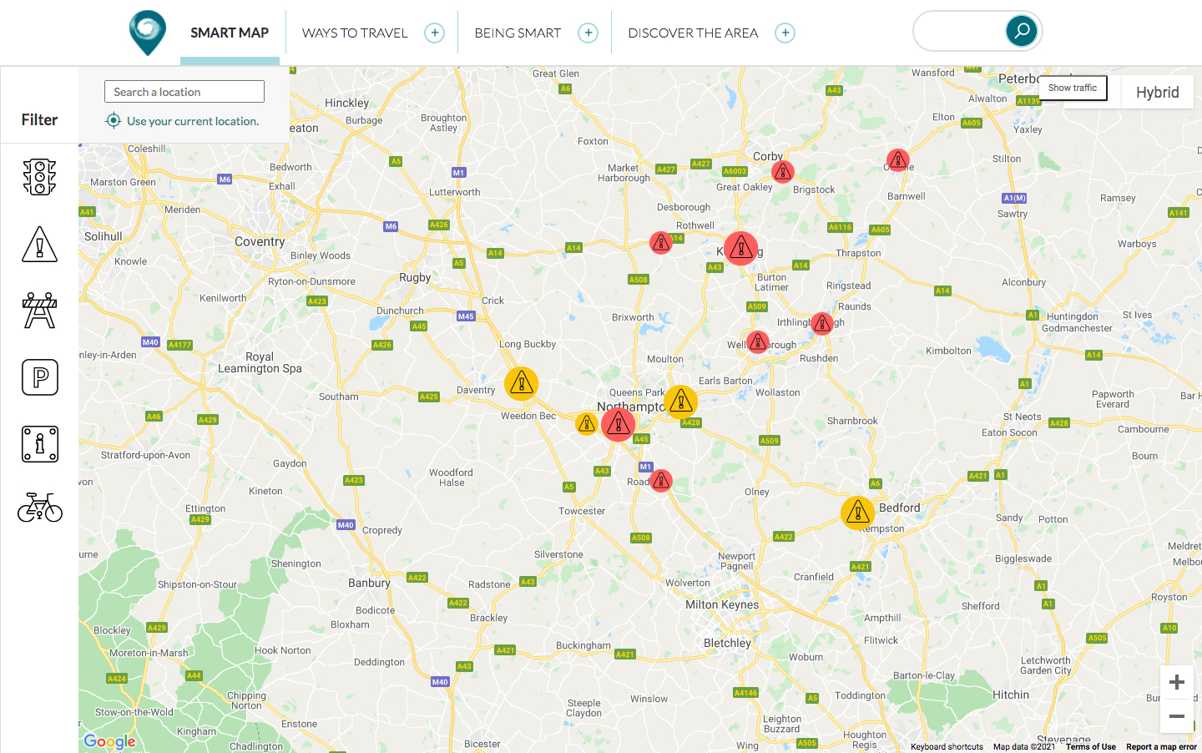Toggle the warning incidents filter icon
Image resolution: width=1202 pixels, height=753 pixels.
(x=39, y=245)
